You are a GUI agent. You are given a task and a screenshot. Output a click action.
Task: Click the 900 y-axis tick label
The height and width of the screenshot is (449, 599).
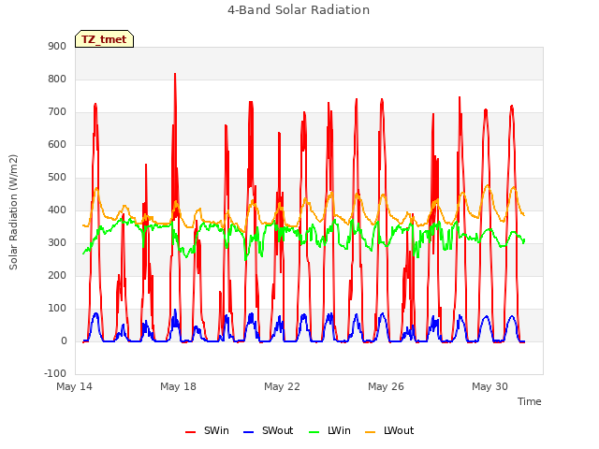[x=57, y=46]
